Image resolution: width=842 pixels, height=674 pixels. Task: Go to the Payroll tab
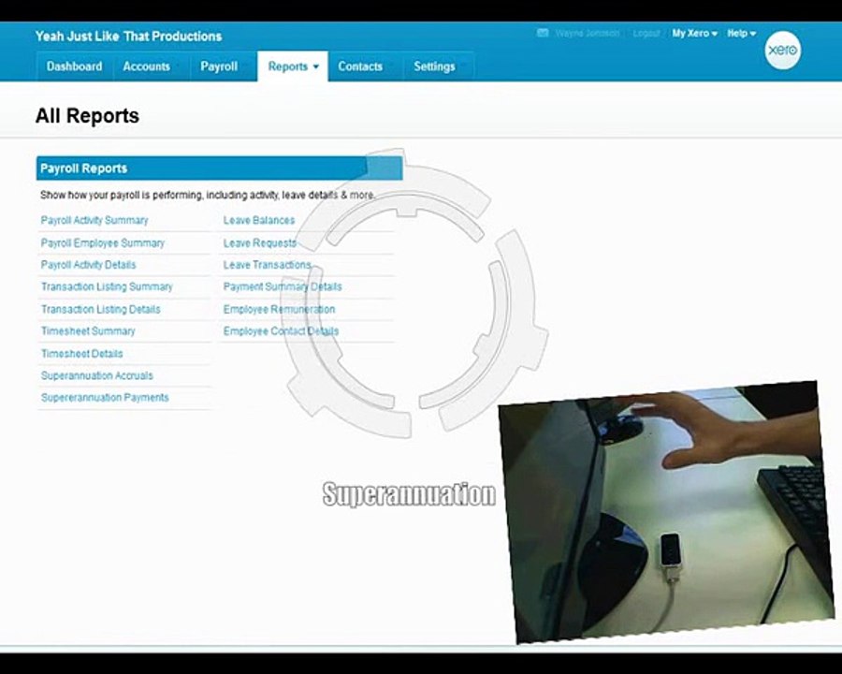click(219, 66)
